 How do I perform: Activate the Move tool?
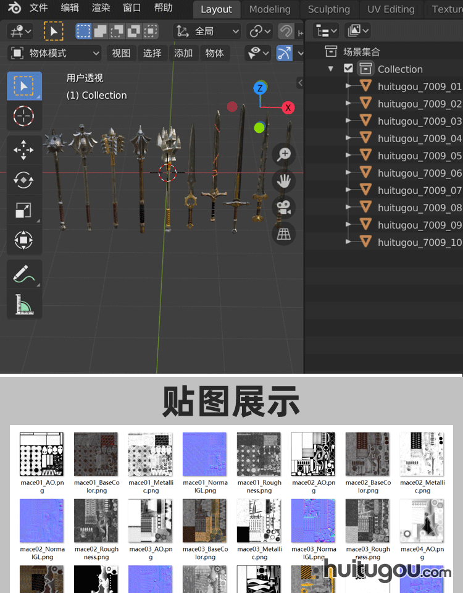(24, 150)
